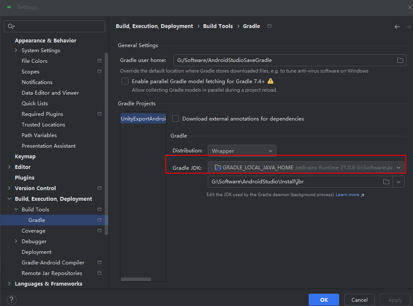Screen dimensions: 413x306
Task: Collapse the Build Tools node
Action: pos(16,209)
